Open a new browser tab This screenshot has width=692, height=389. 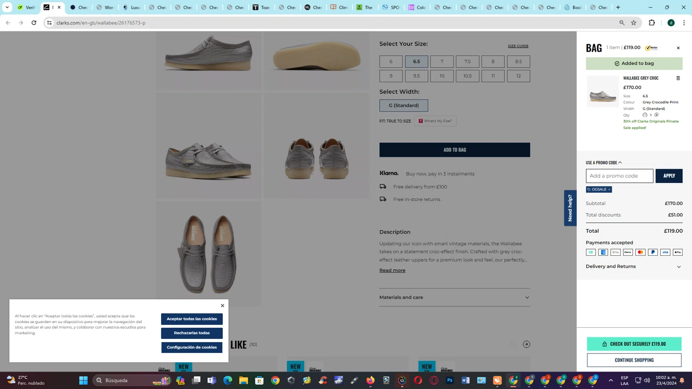[x=618, y=7]
